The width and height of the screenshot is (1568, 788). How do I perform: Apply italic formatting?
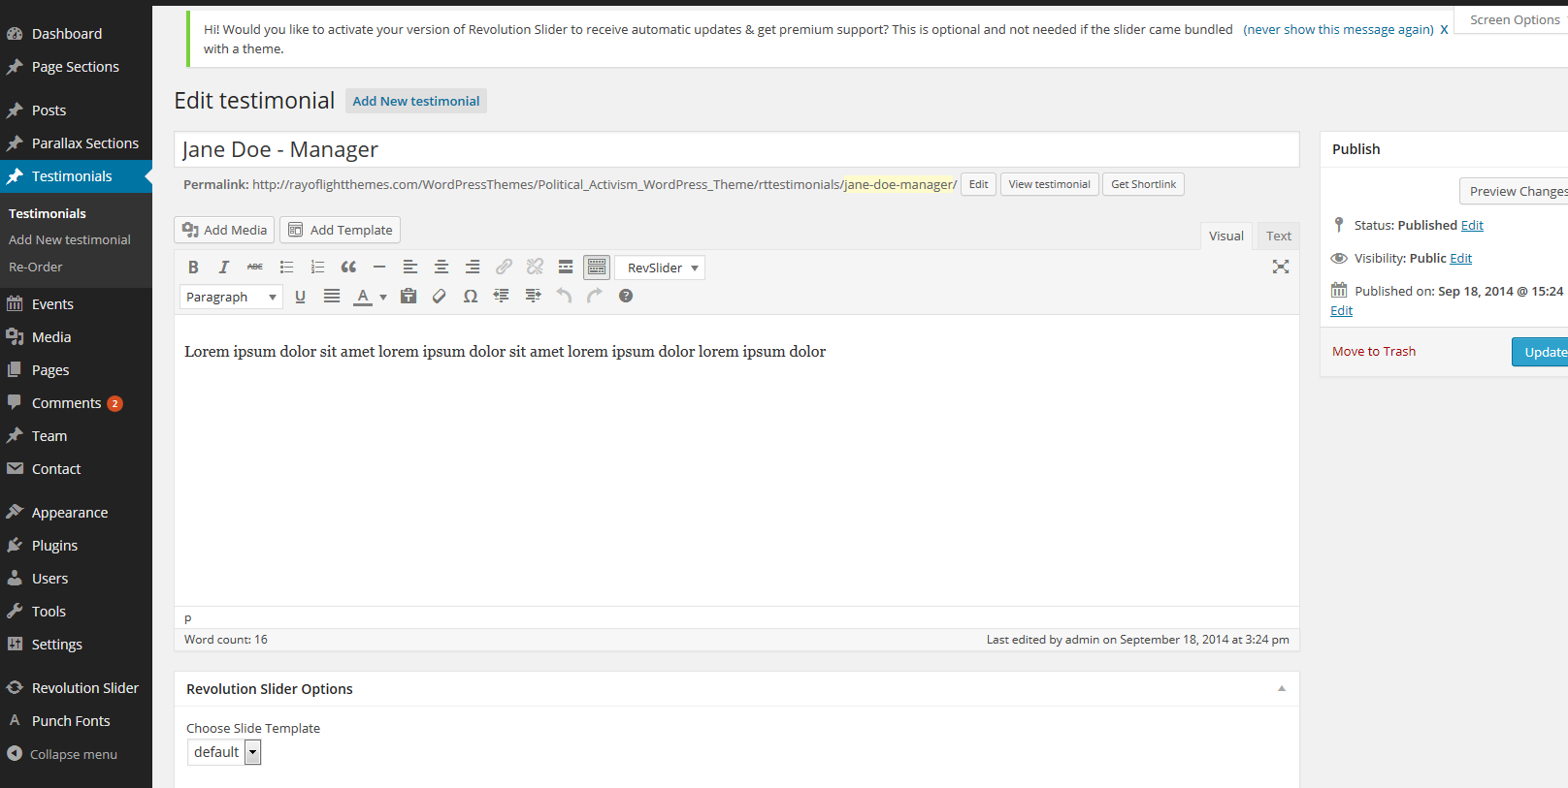tap(224, 268)
